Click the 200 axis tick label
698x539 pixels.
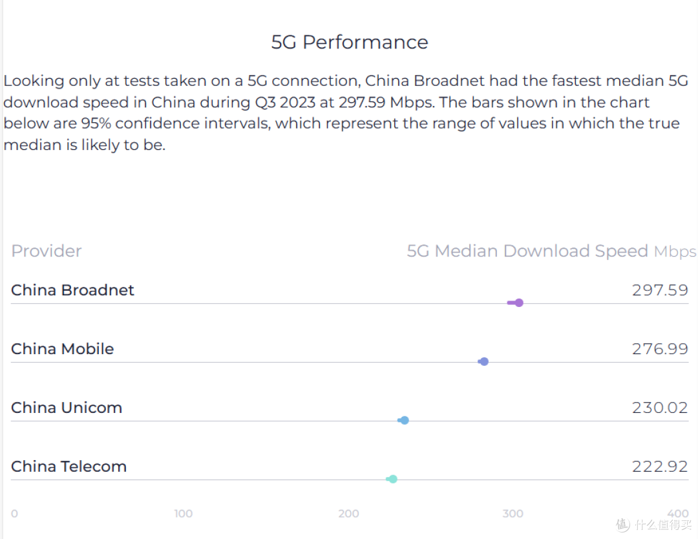tap(348, 513)
